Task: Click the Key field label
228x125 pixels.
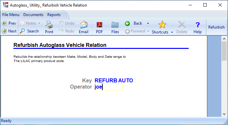Action: point(87,80)
